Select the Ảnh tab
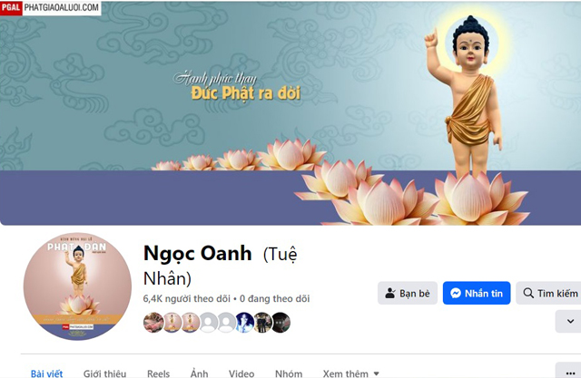This screenshot has height=378, width=581. tap(200, 373)
